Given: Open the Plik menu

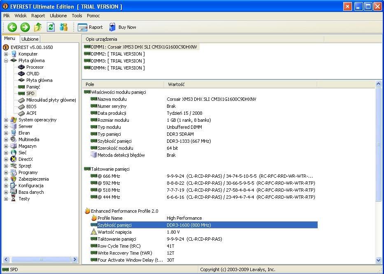Looking at the screenshot, I should (7, 16).
